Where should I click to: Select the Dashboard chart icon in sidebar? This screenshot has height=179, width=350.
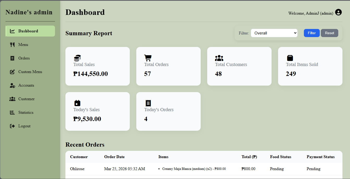12,31
